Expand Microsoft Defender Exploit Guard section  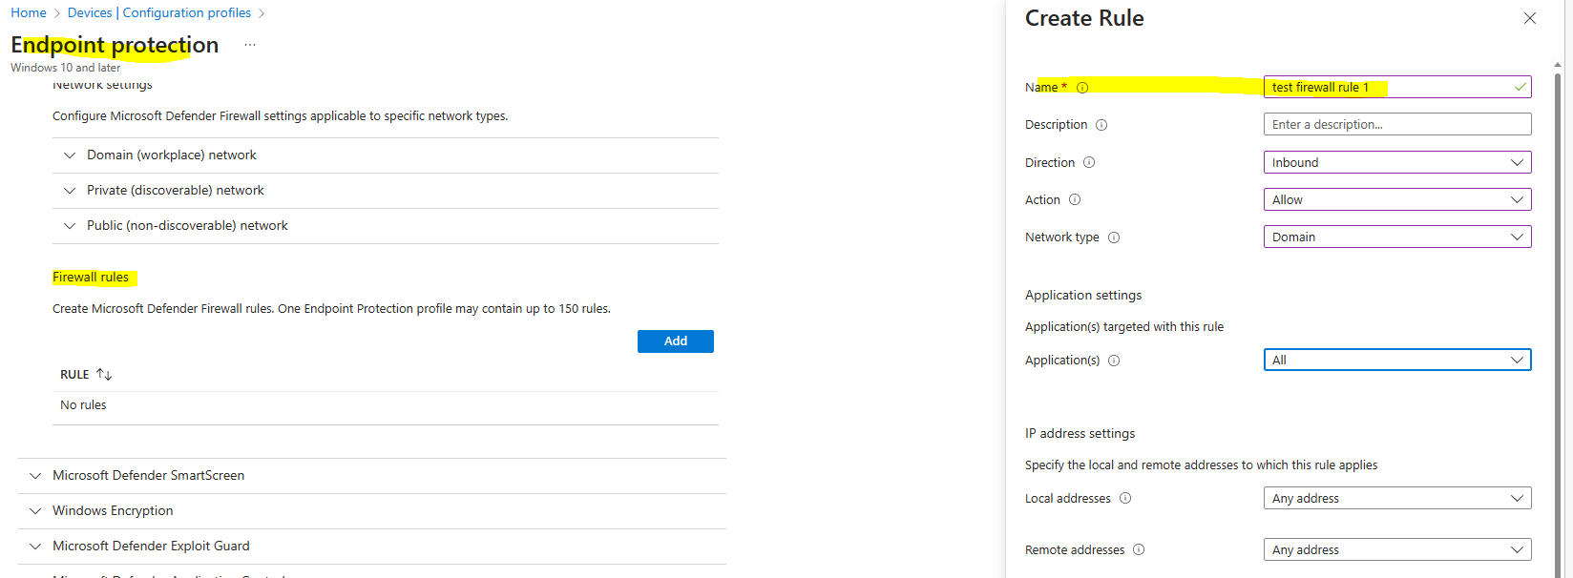tap(372, 546)
